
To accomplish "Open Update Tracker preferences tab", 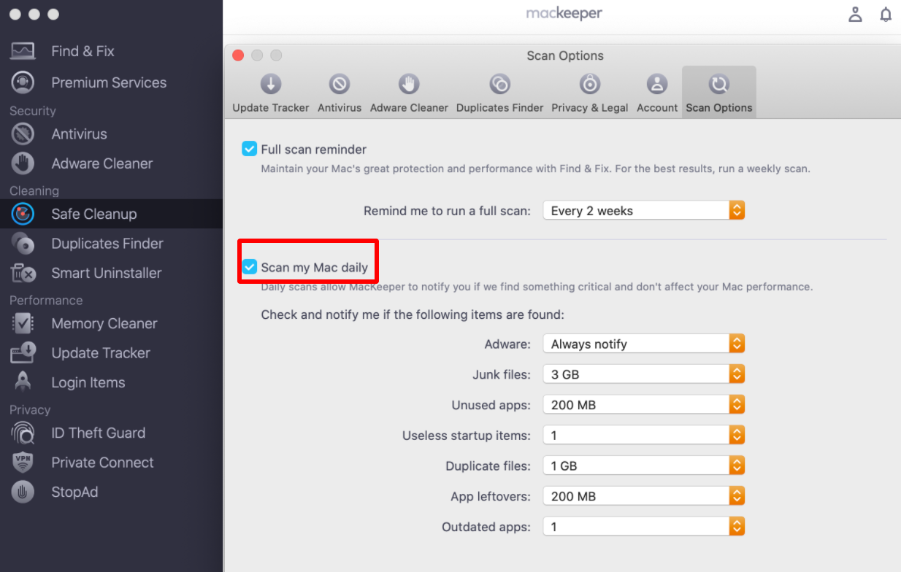I will tap(271, 93).
